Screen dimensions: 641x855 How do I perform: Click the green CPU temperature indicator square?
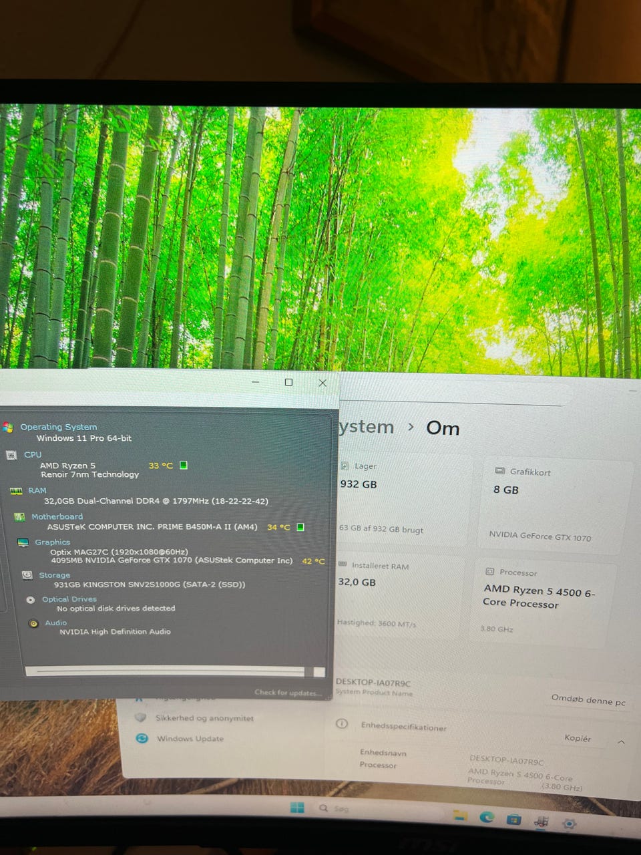point(184,465)
